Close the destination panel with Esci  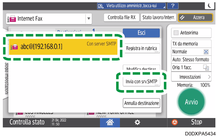141,33
